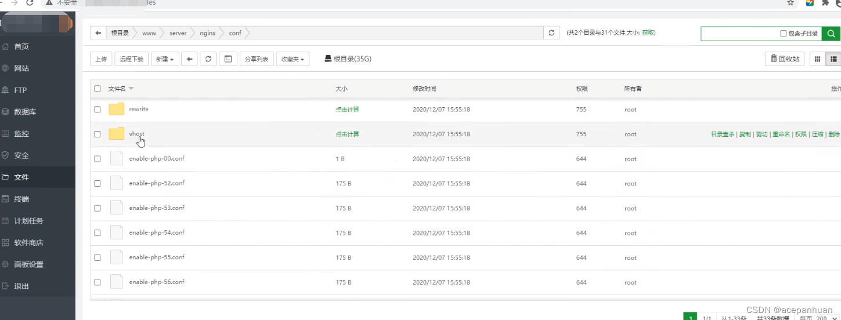Viewport: 841px width, 320px height.
Task: Open the 回收站 recycle bin
Action: 785,59
